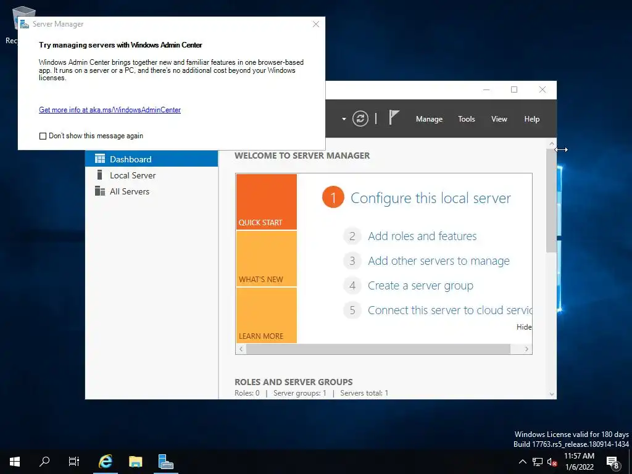
Task: Close the Windows Admin Center dialog
Action: 316,24
